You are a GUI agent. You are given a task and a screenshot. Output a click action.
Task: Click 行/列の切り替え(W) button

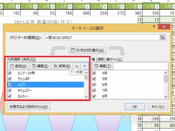coord(87,50)
